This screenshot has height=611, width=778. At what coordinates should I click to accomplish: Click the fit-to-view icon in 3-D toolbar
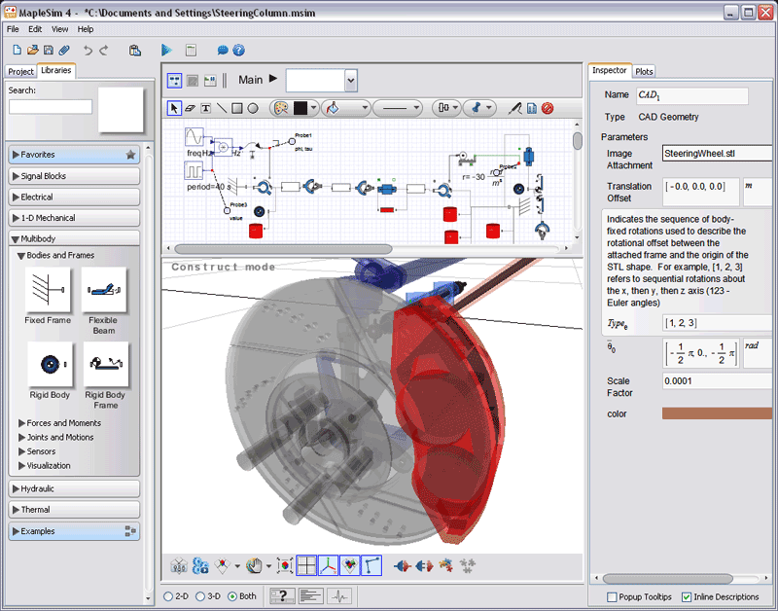click(x=285, y=565)
